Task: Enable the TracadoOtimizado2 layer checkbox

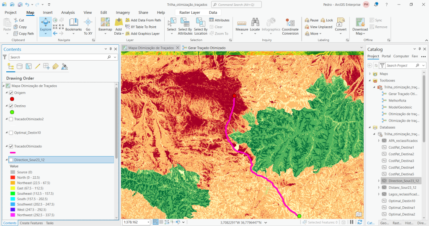Action: click(x=11, y=119)
